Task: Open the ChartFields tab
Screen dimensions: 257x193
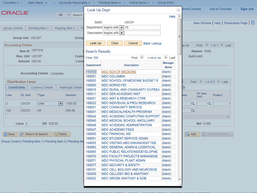Action: [x=16, y=87]
